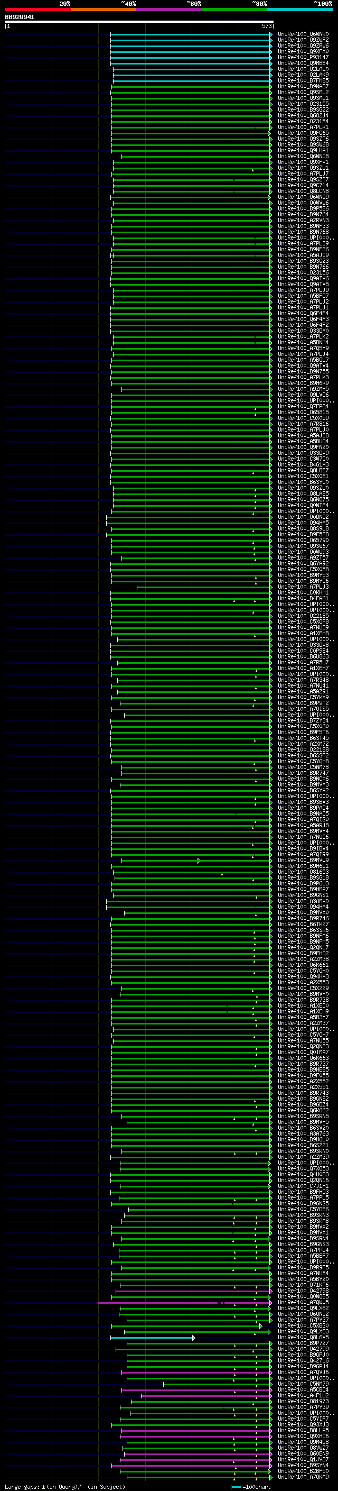Image resolution: width=338 pixels, height=1491 pixels.
Task: Click label UniRef100_Q2LAK9
Action: (303, 75)
